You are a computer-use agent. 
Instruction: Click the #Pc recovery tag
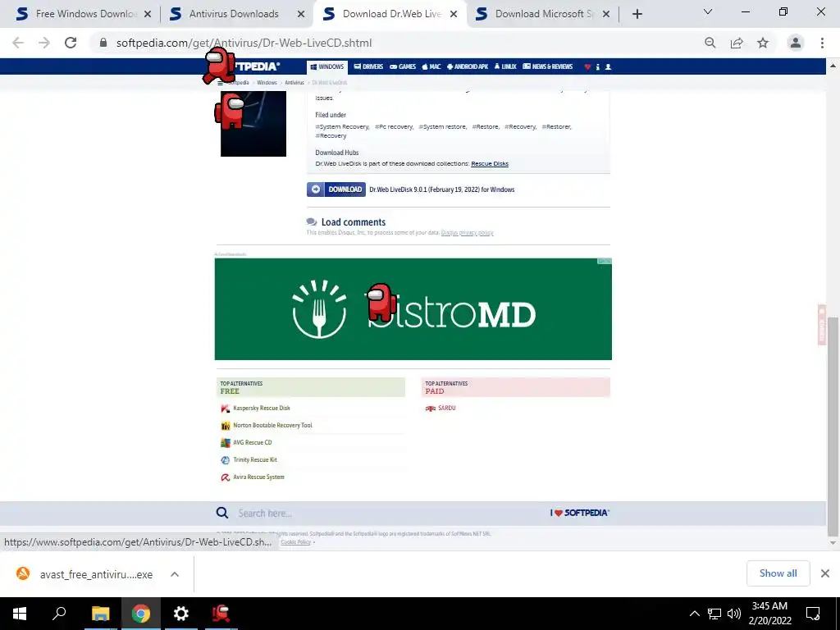[395, 127]
